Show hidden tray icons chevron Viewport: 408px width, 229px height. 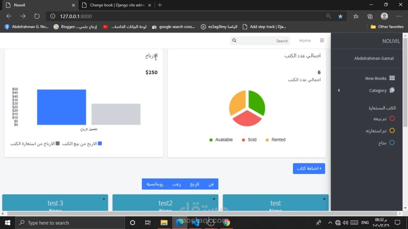(330, 223)
